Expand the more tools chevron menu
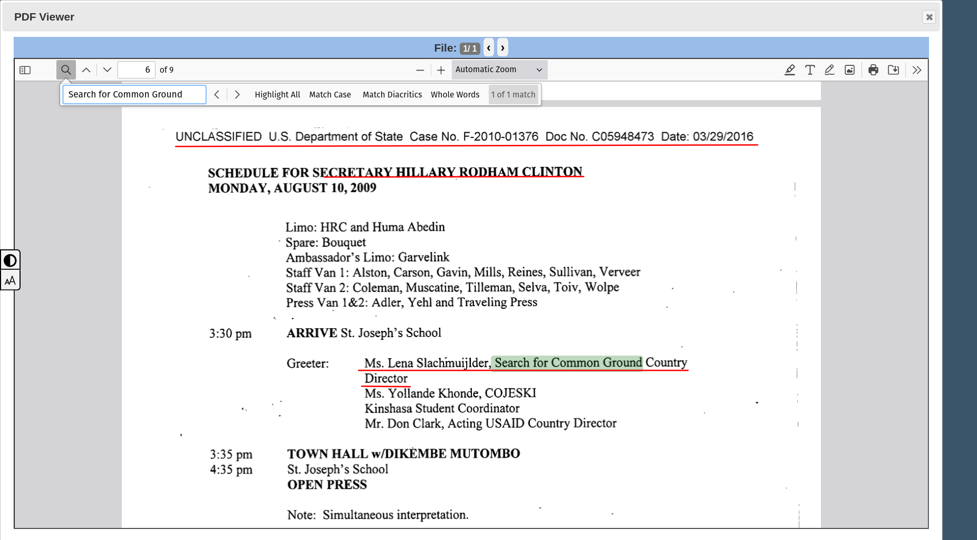The width and height of the screenshot is (977, 540). click(x=917, y=70)
